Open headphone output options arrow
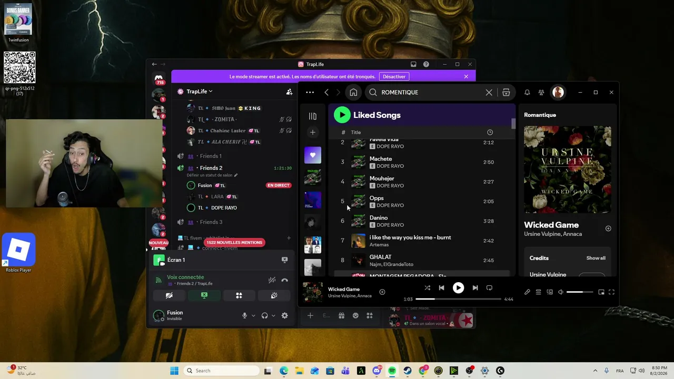Image resolution: width=674 pixels, height=379 pixels. point(273,316)
